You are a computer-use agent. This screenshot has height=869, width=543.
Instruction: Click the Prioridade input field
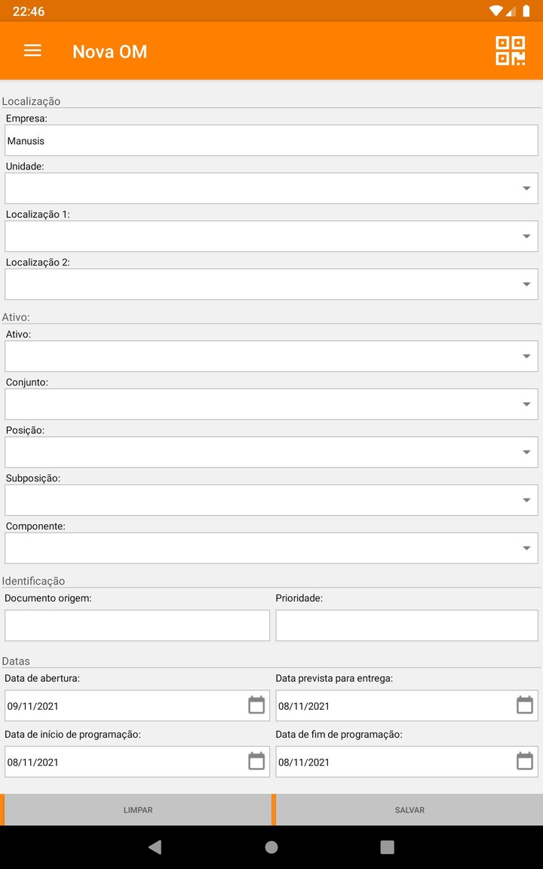coord(406,625)
